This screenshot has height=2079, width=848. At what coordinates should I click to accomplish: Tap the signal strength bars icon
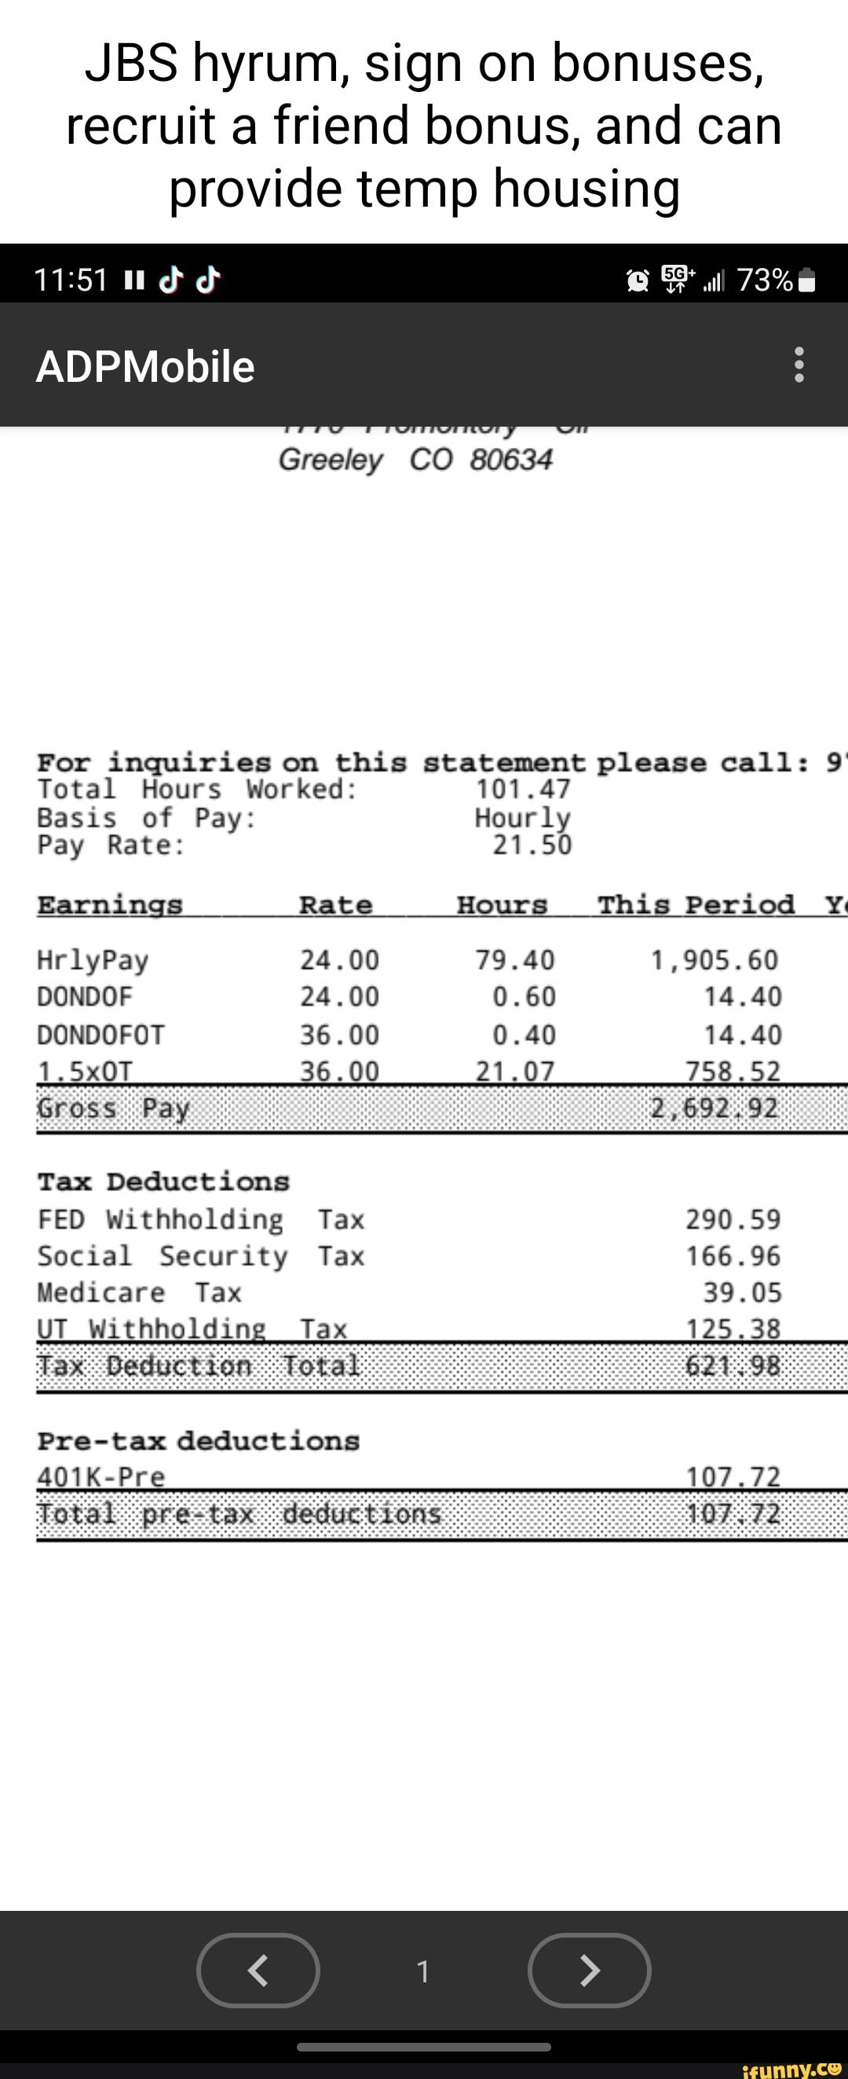point(714,280)
